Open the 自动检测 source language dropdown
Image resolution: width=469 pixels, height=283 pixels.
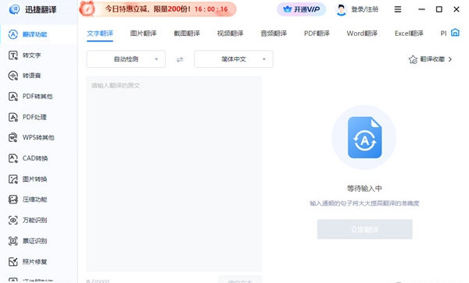(126, 59)
